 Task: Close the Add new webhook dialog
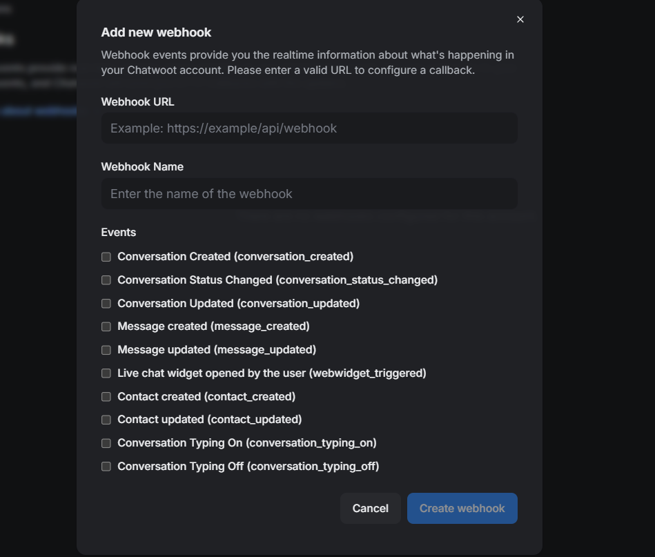tap(520, 19)
